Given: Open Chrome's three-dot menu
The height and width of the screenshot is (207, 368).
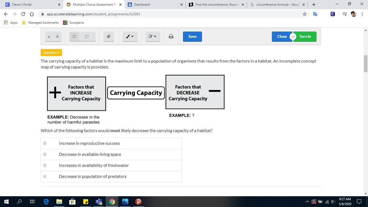Looking at the screenshot, I should (362, 14).
